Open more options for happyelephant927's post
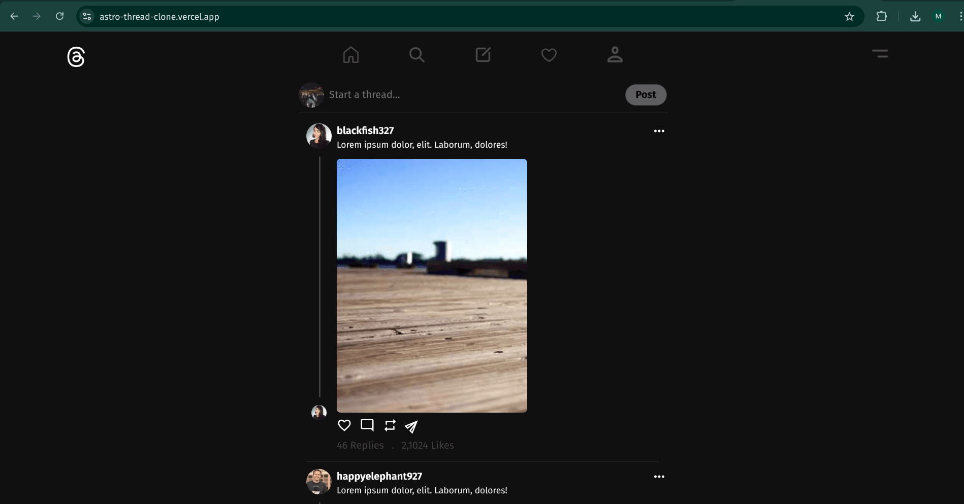The width and height of the screenshot is (964, 504). [659, 477]
